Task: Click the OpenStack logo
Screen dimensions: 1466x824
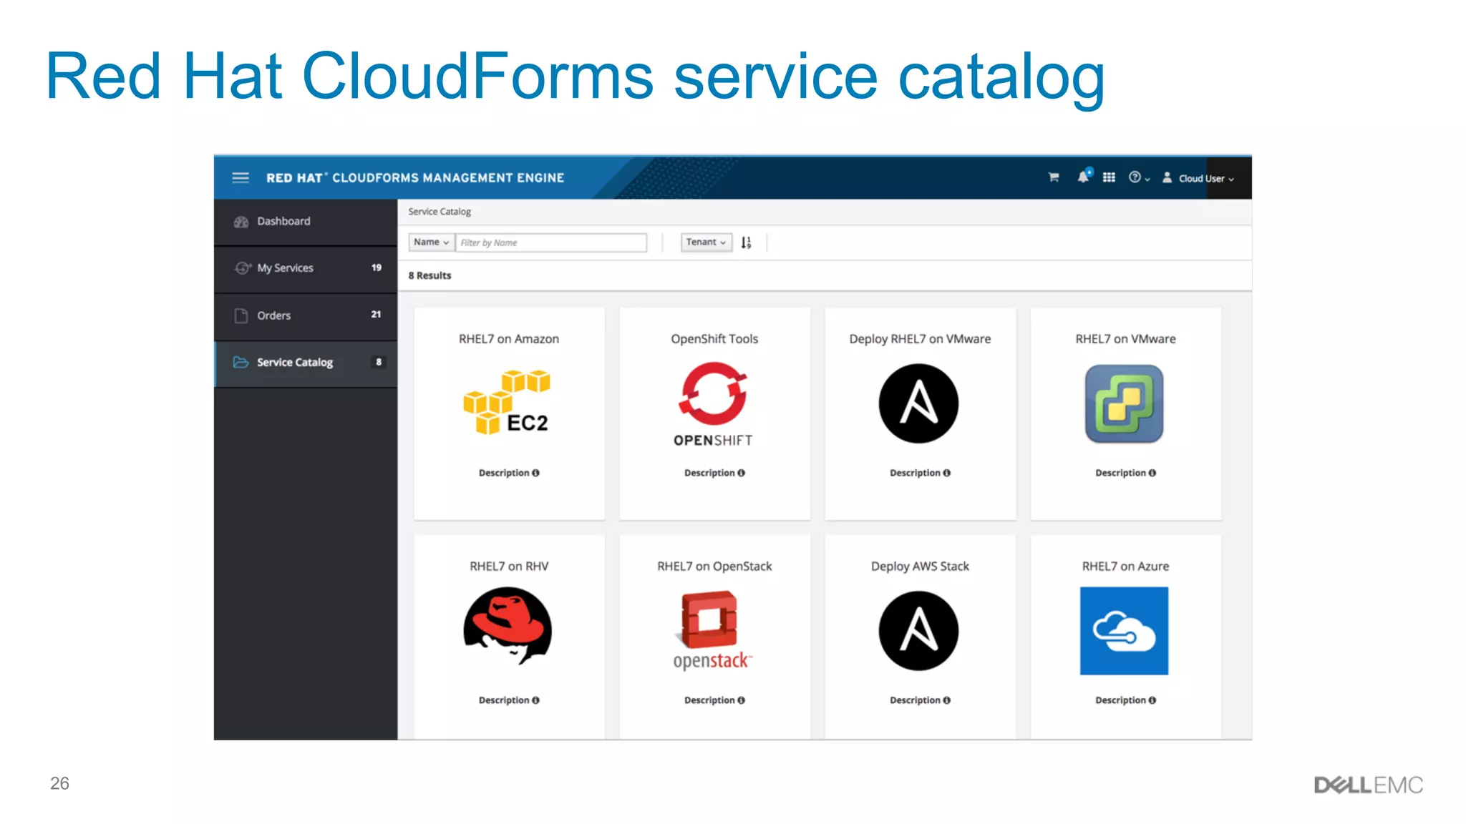Action: pyautogui.click(x=712, y=630)
